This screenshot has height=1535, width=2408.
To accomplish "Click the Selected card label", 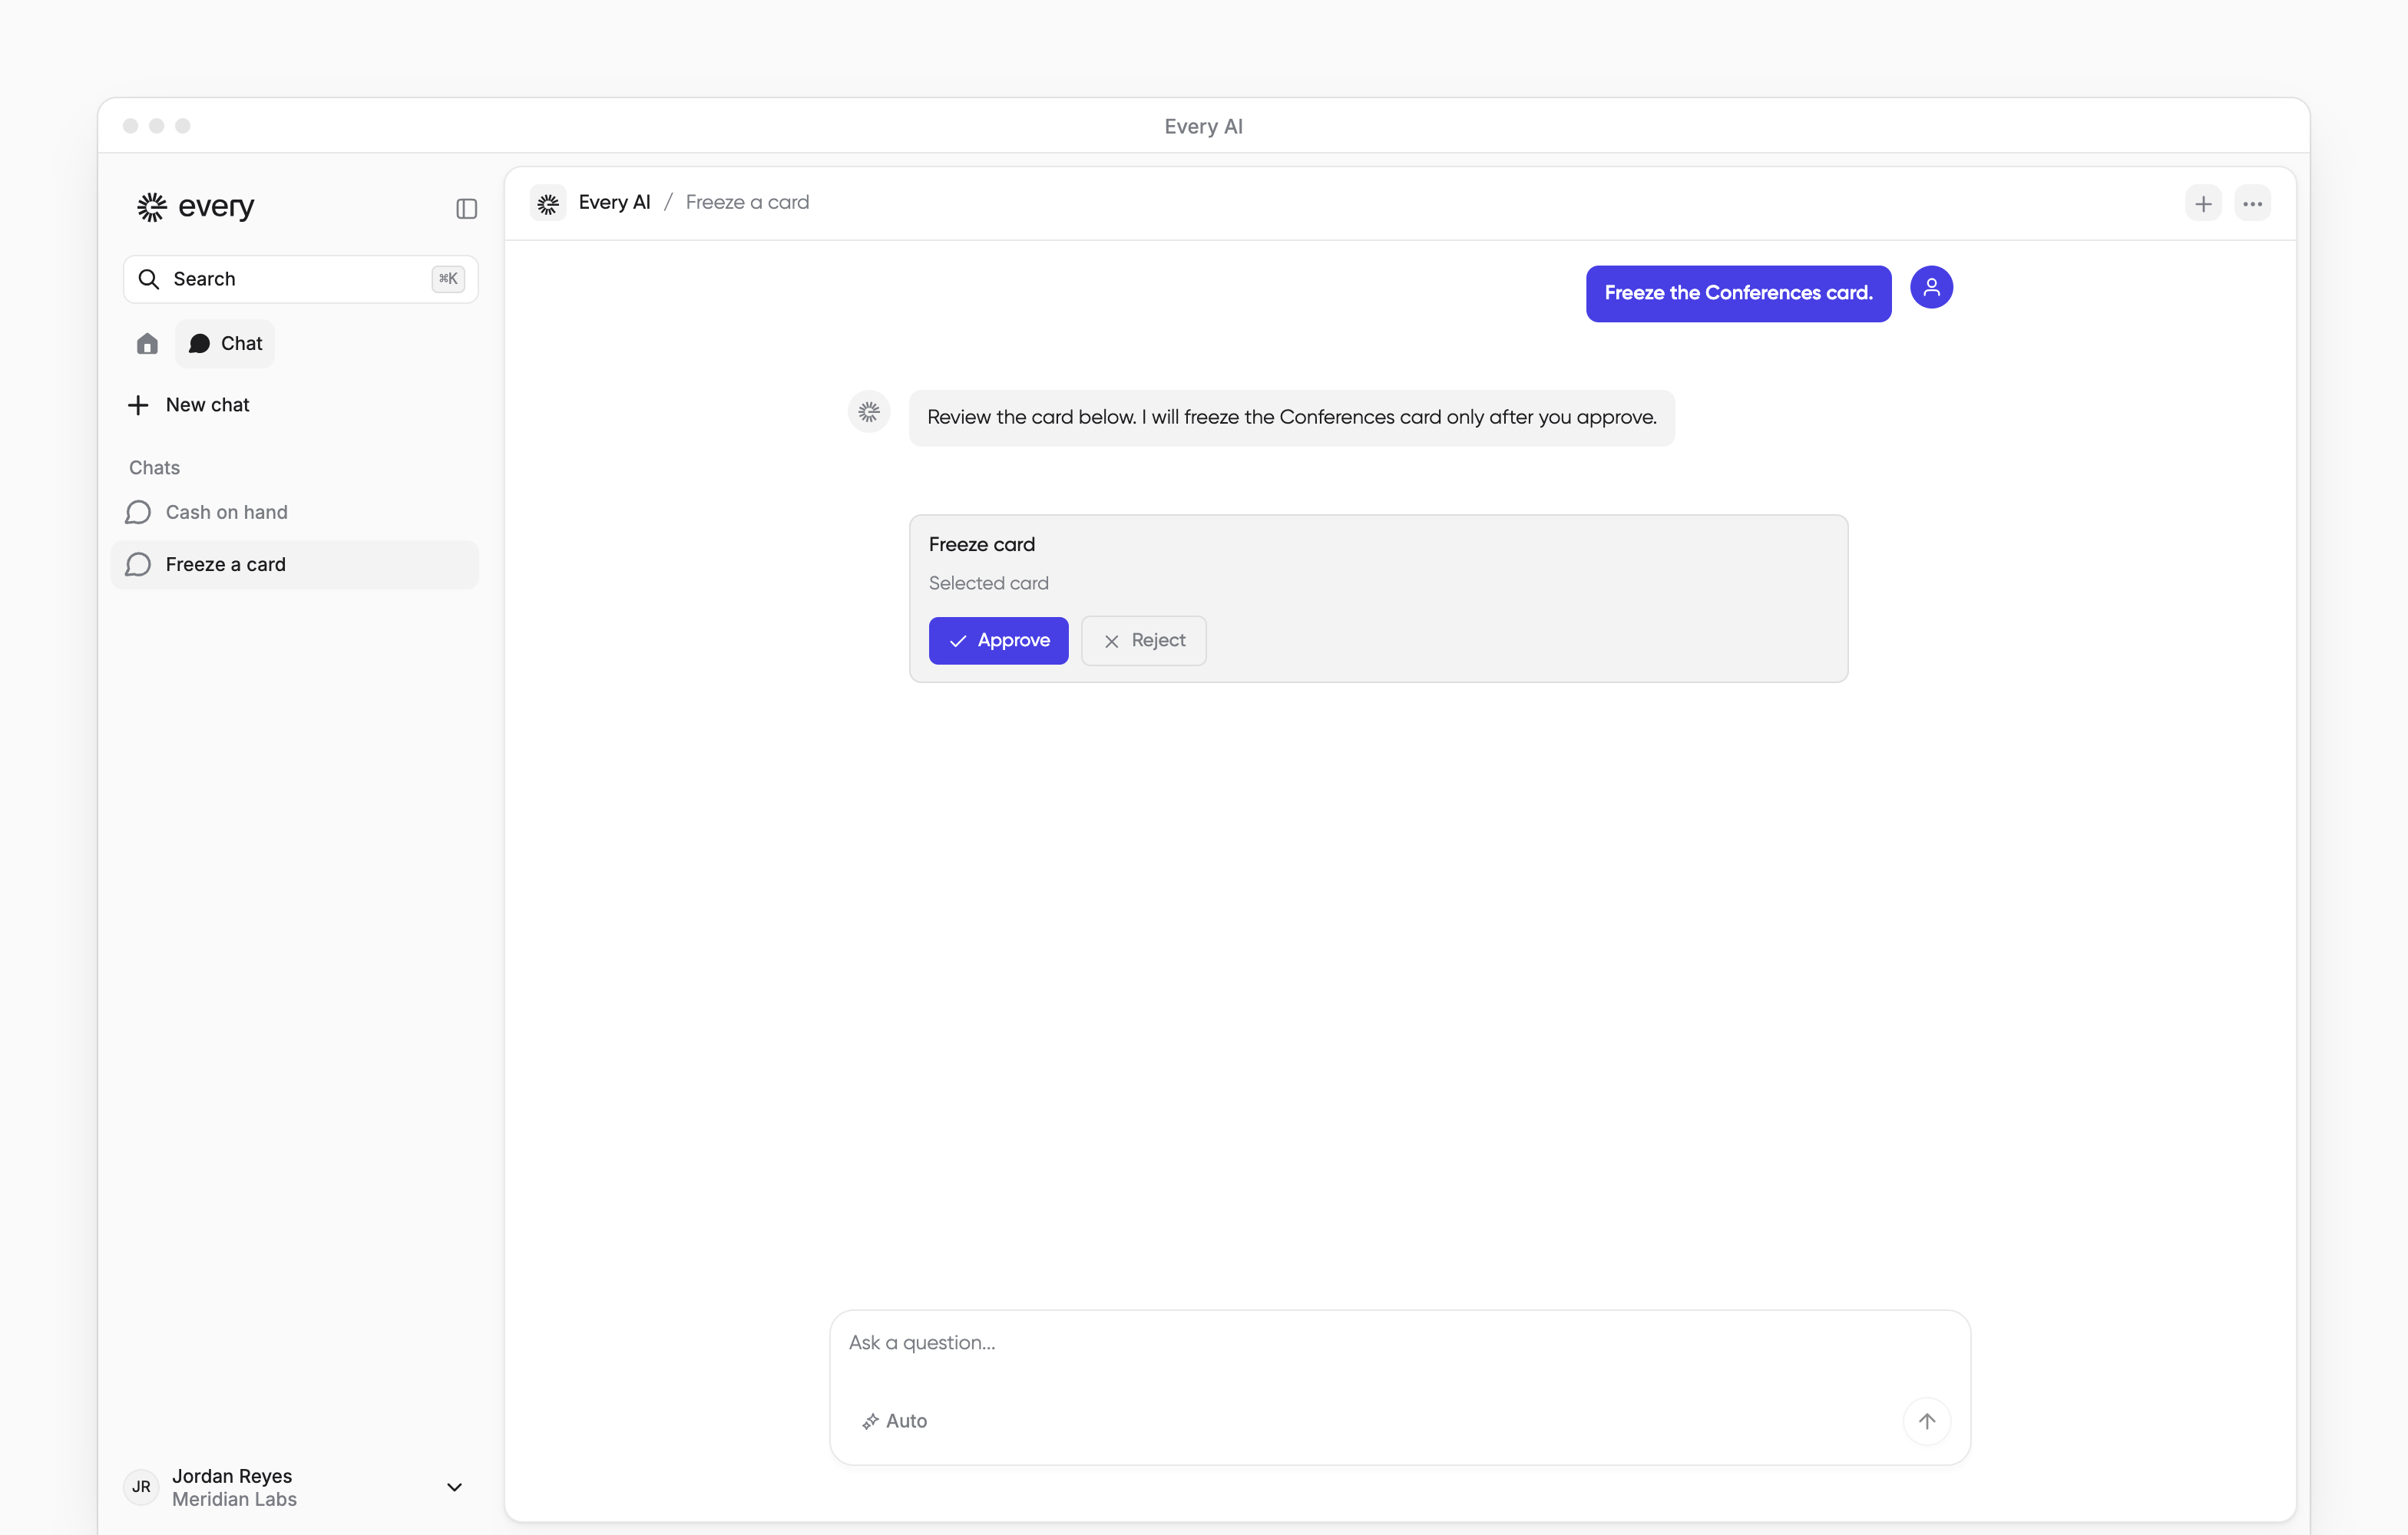I will 988,583.
